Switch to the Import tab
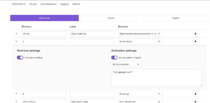The image size is (210, 103). click(111, 18)
